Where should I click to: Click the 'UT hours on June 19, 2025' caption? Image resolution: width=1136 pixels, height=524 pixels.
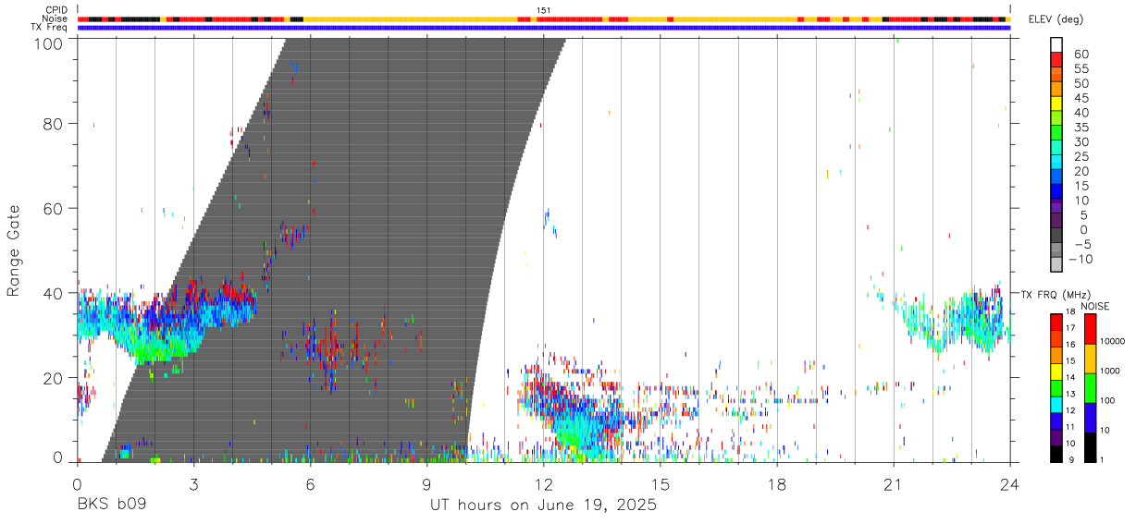[x=543, y=506]
